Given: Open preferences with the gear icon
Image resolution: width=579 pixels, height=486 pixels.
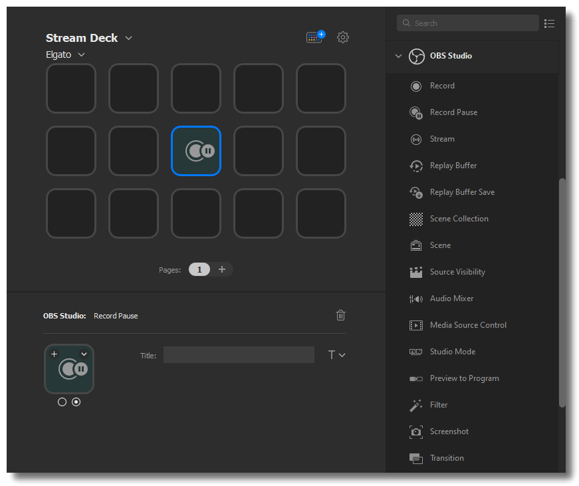Looking at the screenshot, I should click(x=342, y=37).
